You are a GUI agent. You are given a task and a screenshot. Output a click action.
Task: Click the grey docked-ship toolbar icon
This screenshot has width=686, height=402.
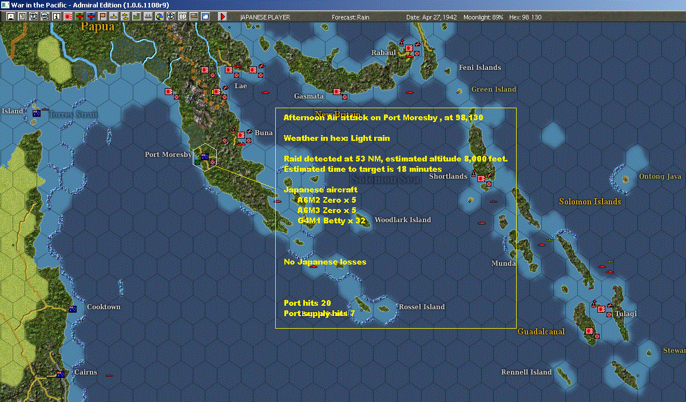(x=148, y=17)
